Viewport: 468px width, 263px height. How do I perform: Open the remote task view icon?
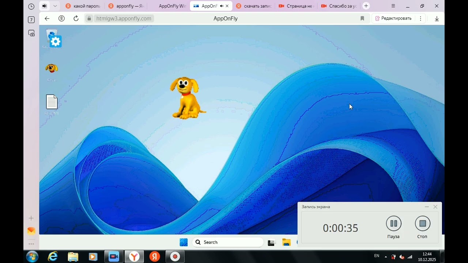pos(271,243)
